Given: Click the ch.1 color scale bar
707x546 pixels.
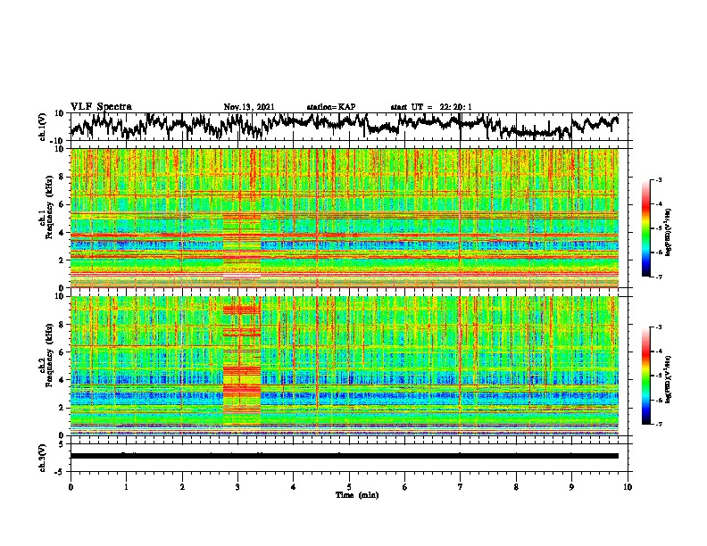Looking at the screenshot, I should click(645, 228).
